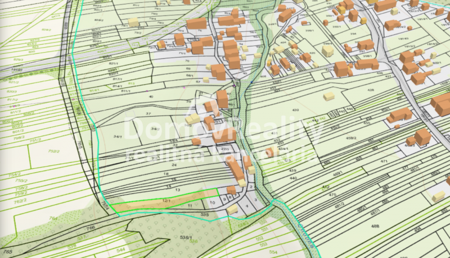
Task: Click on parcel 430 in the map center
Action: 295,110
